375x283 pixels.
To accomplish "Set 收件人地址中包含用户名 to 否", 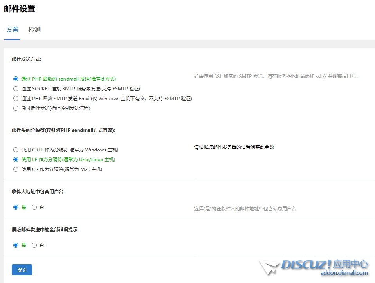I will (34, 207).
